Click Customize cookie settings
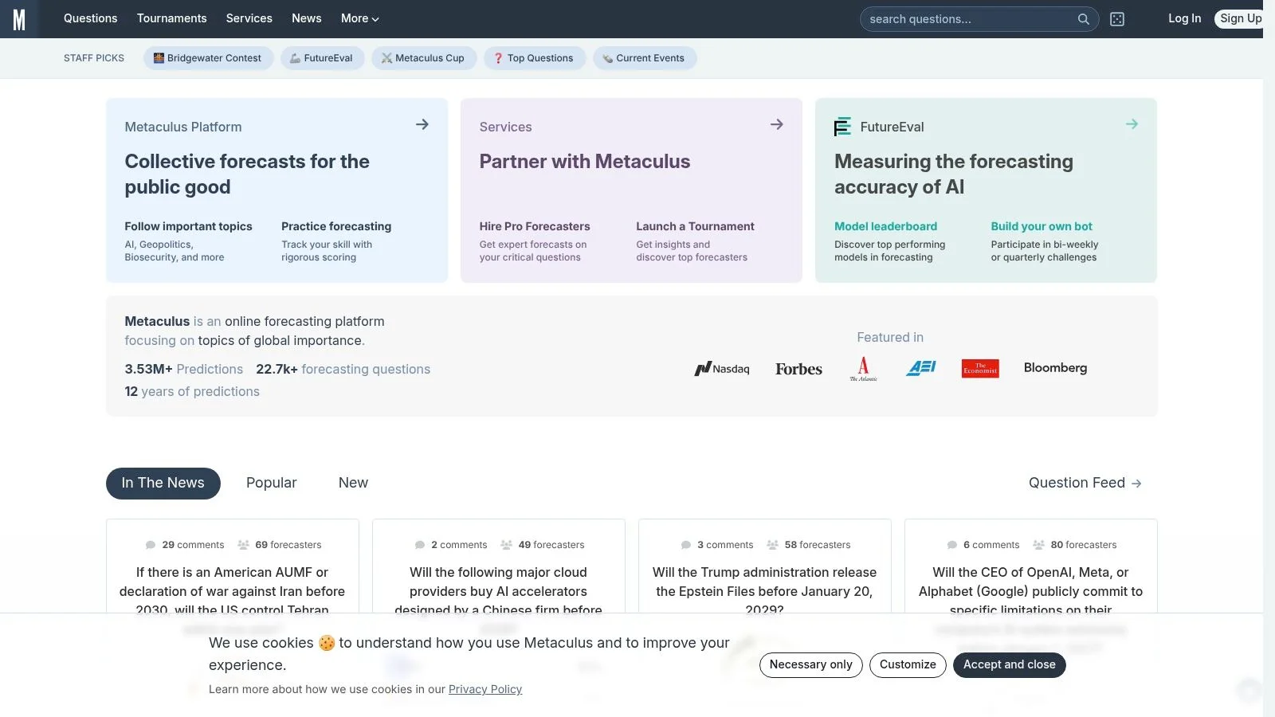 908,665
